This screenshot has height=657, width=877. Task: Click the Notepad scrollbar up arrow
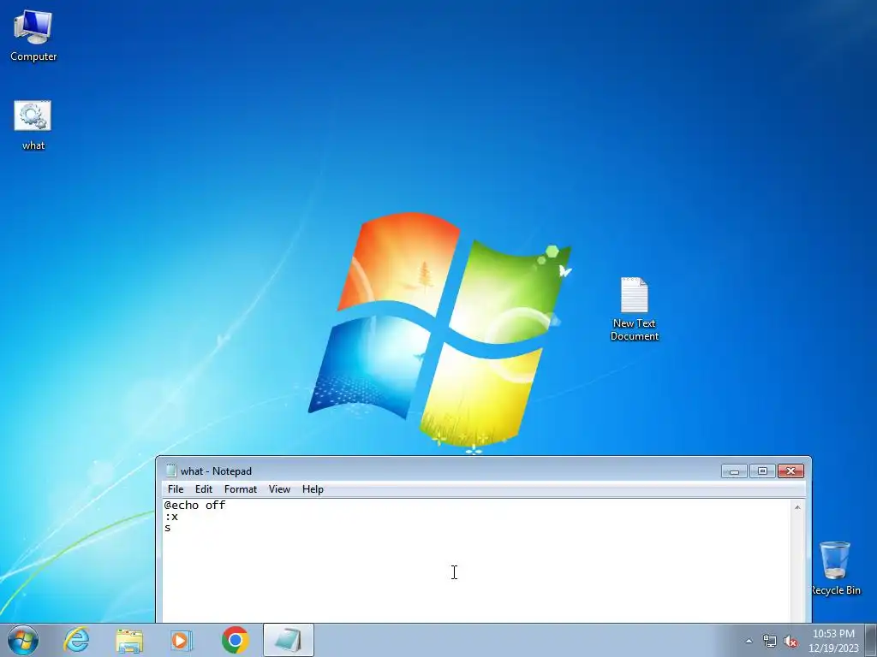(x=797, y=507)
